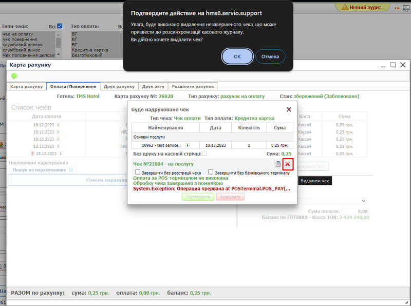Check 'Завершити без реєстрації чека'

pos(137,173)
